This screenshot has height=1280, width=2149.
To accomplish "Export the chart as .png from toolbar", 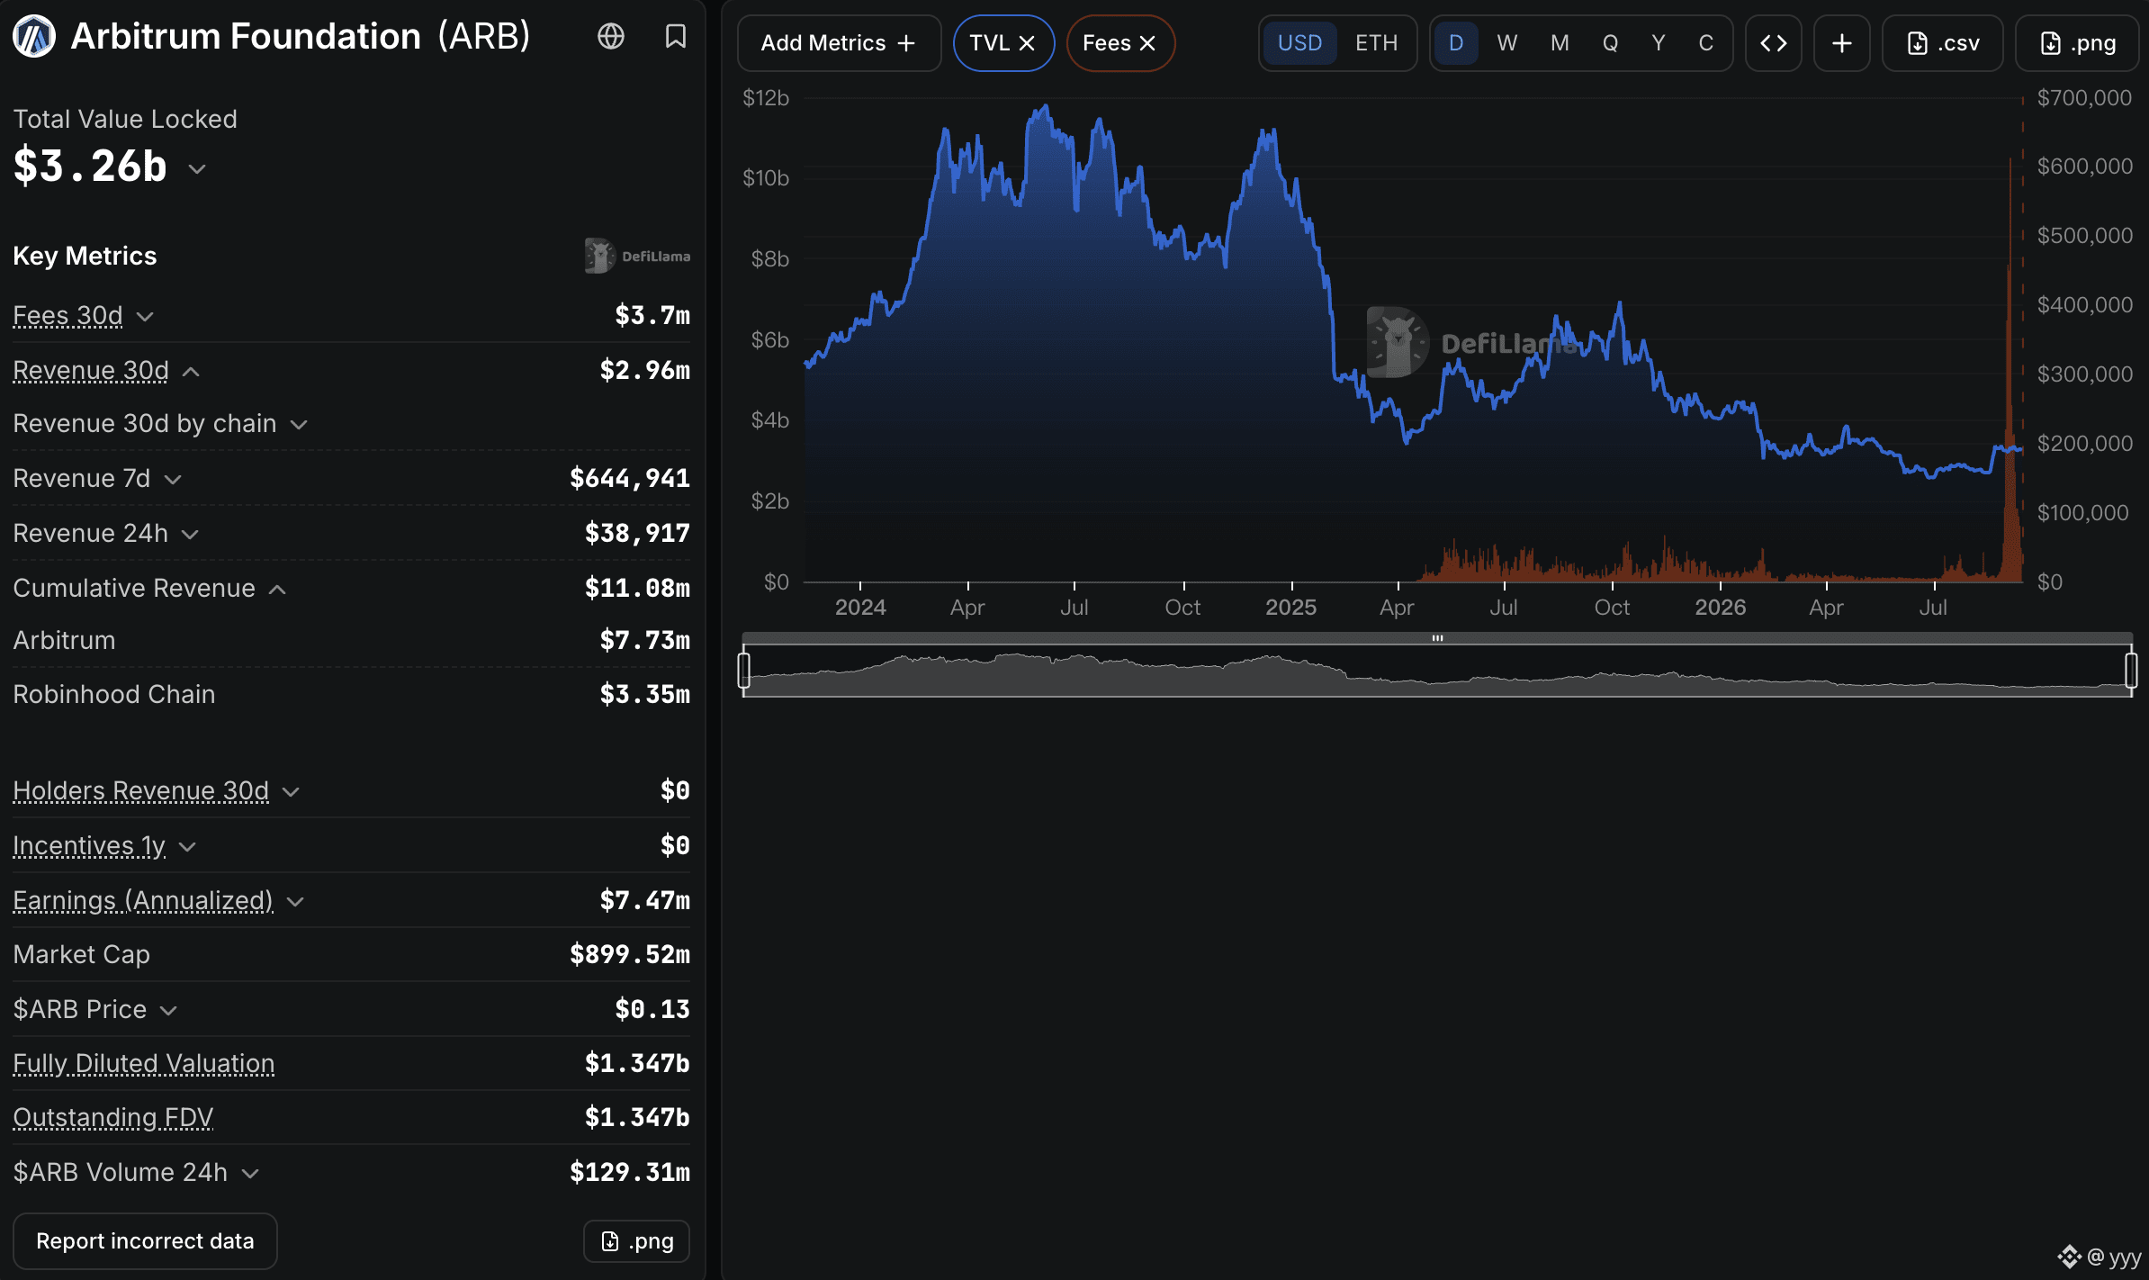I will pyautogui.click(x=2077, y=43).
